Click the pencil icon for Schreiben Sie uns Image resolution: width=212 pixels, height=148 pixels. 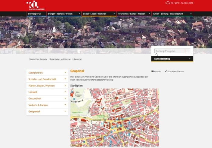tap(166, 71)
